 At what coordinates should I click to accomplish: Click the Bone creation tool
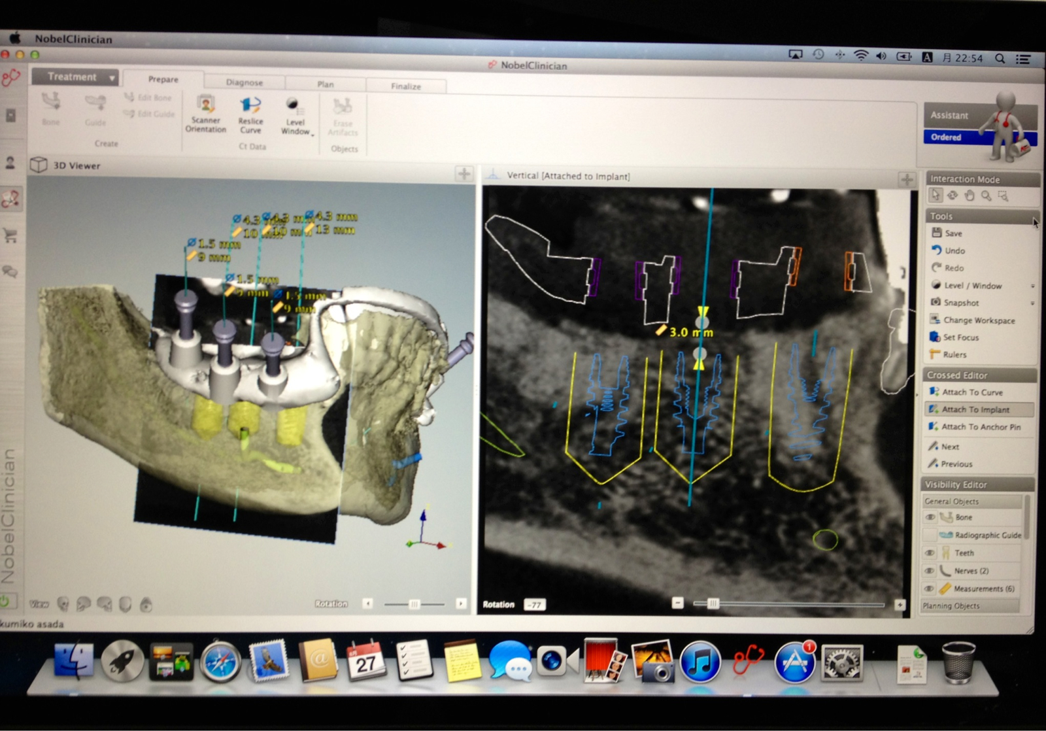point(51,109)
